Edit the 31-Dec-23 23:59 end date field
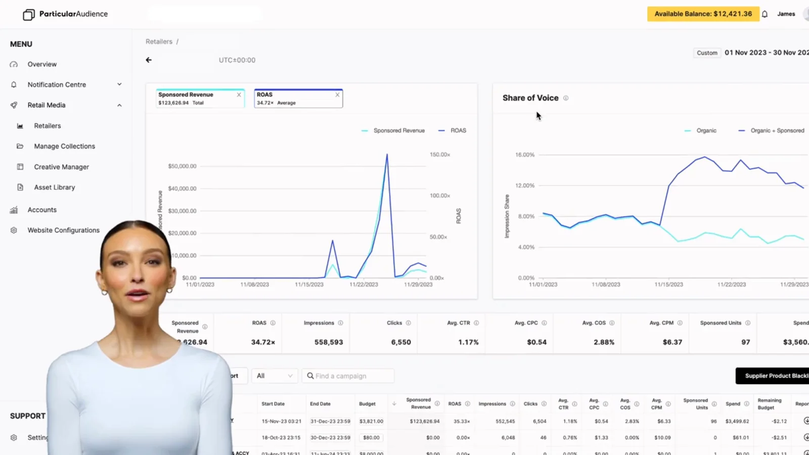 [x=330, y=421]
